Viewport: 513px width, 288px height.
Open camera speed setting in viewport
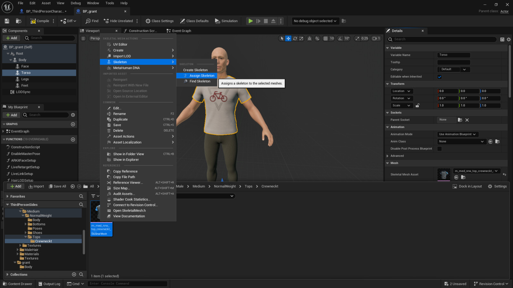click(x=376, y=38)
